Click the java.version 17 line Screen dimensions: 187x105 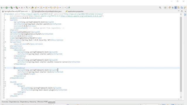click(28, 44)
